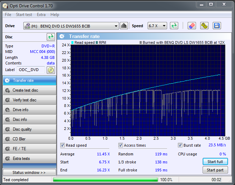Click the ODC__DVD label input field
This screenshot has width=235, height=185.
coord(31,70)
